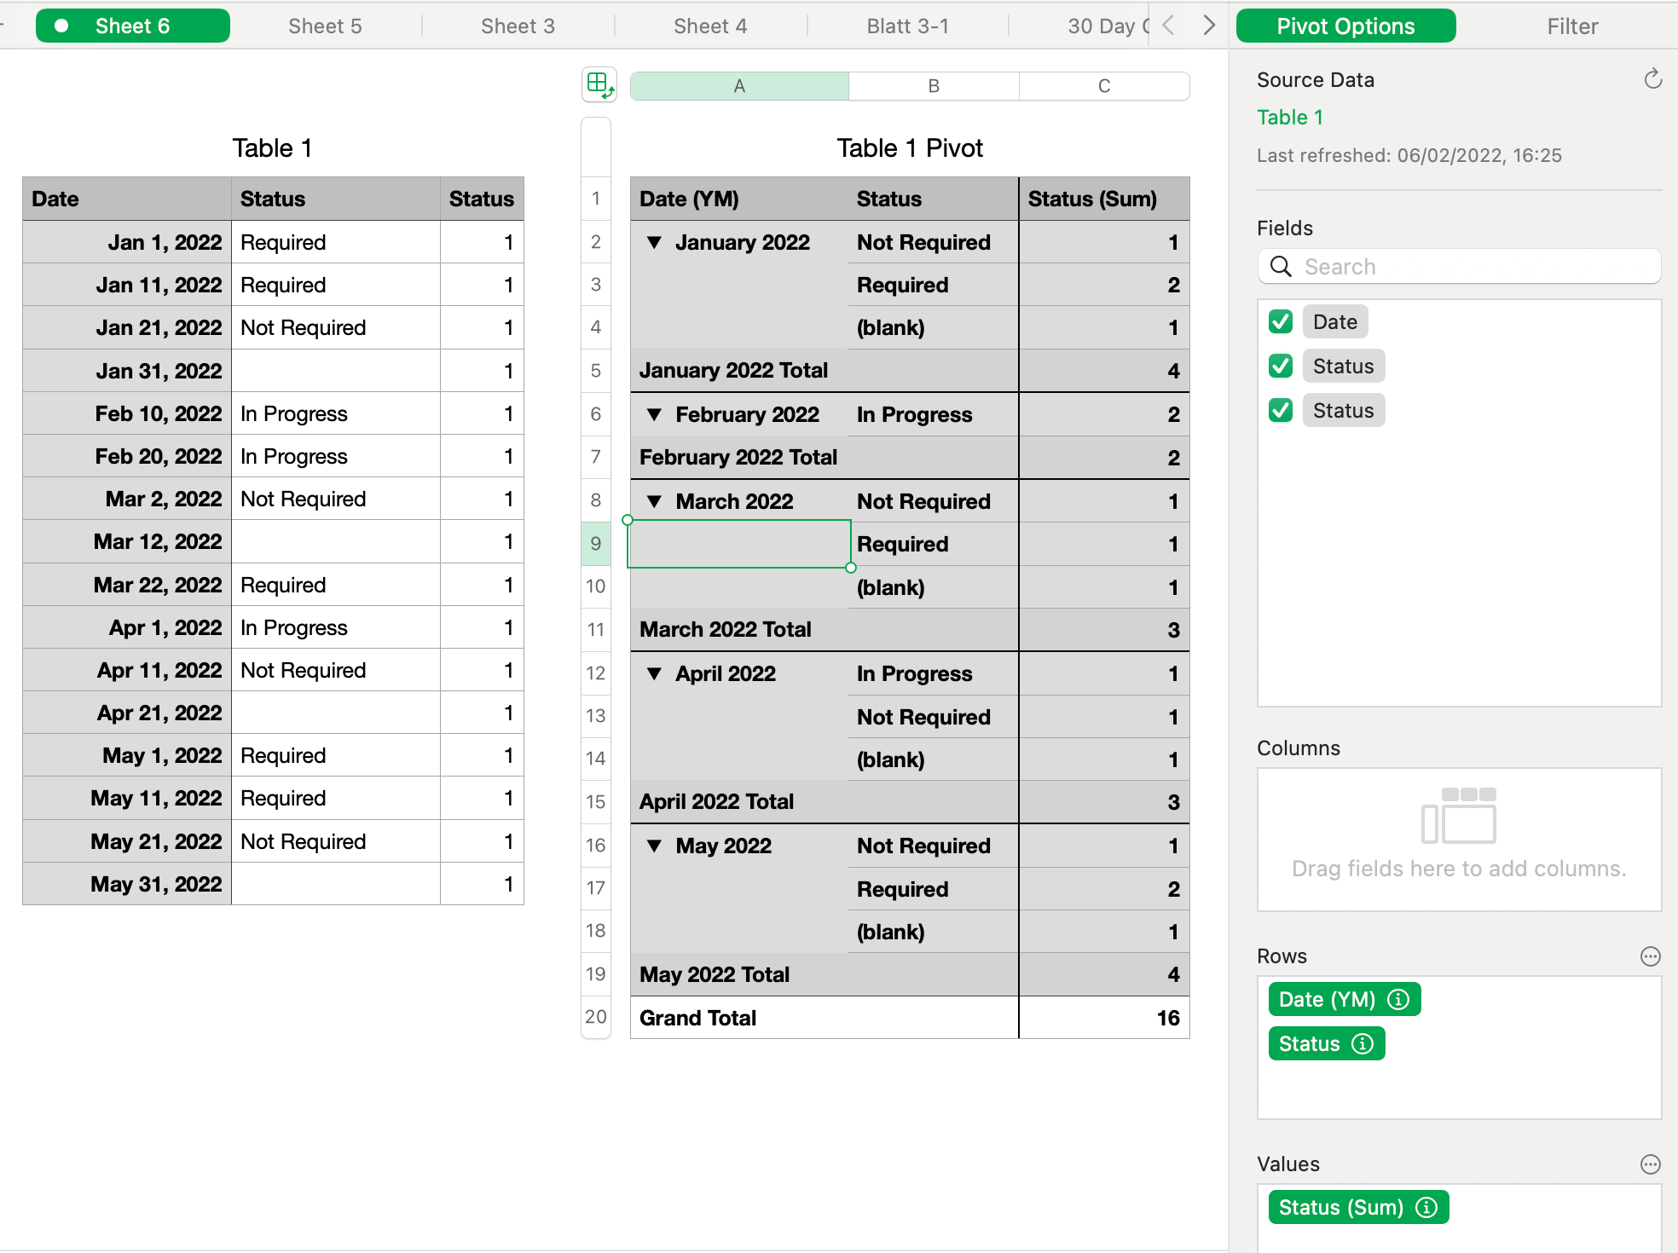Select column B header
Image resolution: width=1678 pixels, height=1253 pixels.
(x=934, y=86)
